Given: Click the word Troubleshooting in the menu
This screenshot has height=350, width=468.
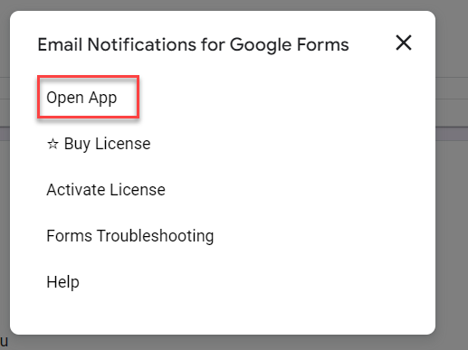Looking at the screenshot, I should point(155,236).
